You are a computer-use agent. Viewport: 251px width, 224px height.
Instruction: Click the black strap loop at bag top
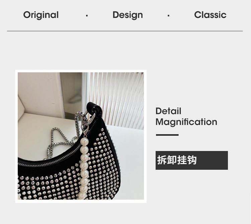[x=94, y=109]
